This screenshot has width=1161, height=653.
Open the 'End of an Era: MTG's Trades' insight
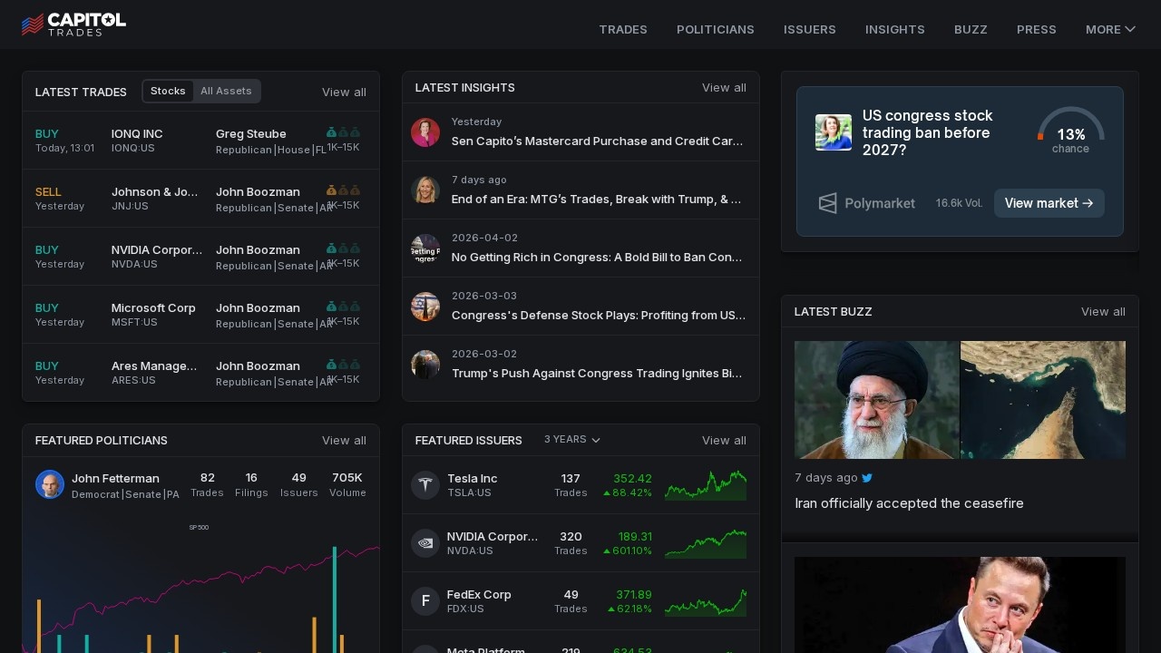pyautogui.click(x=597, y=200)
